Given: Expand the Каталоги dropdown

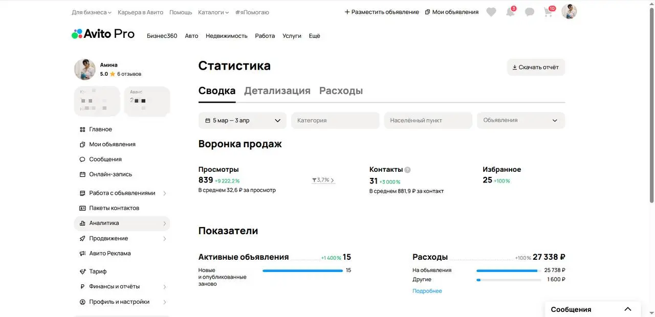Looking at the screenshot, I should (213, 12).
